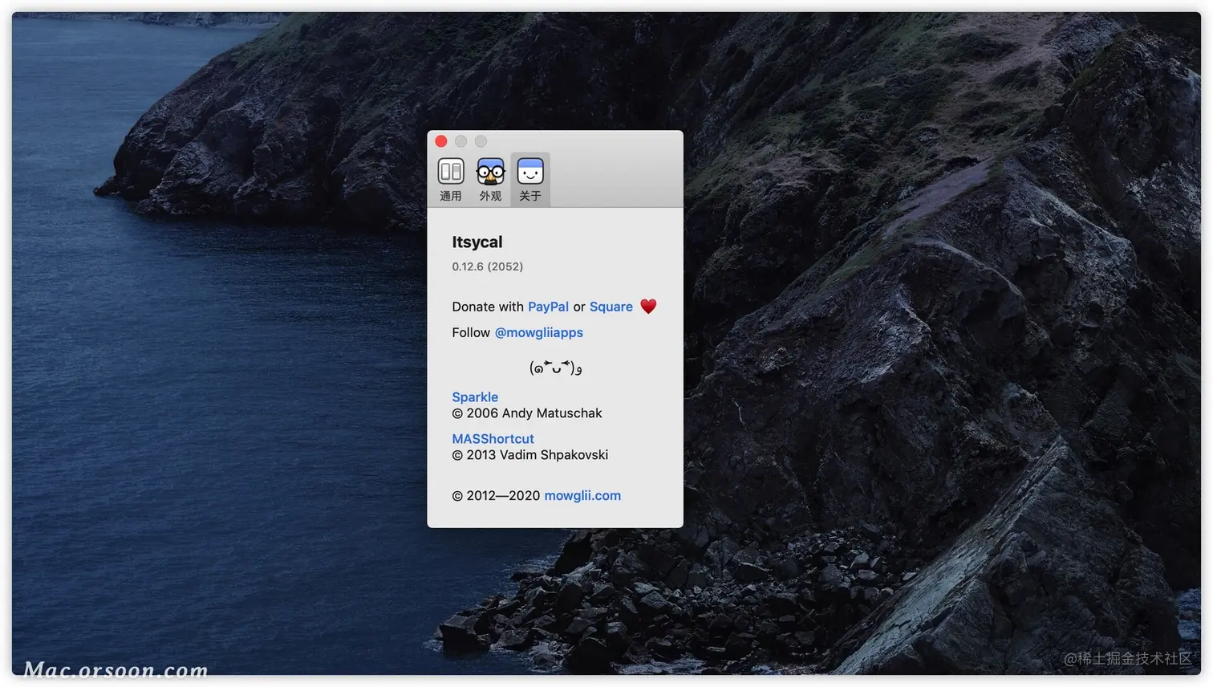Open the Square donation link

(x=611, y=307)
